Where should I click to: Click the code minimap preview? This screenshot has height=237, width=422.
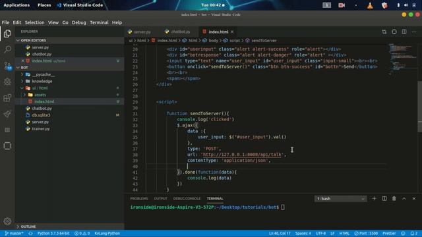[x=402, y=59]
